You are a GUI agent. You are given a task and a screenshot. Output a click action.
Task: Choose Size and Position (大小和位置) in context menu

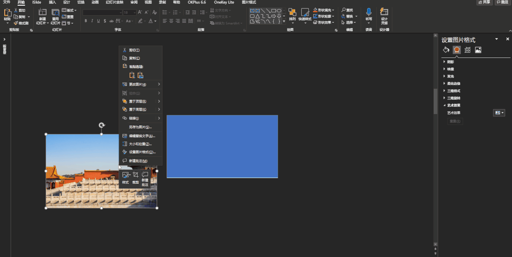141,144
